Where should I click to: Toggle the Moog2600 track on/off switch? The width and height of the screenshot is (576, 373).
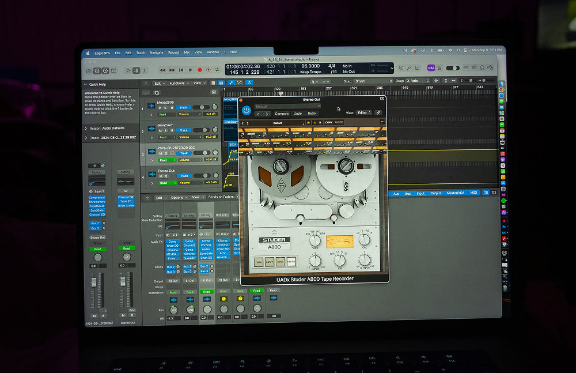(x=201, y=107)
